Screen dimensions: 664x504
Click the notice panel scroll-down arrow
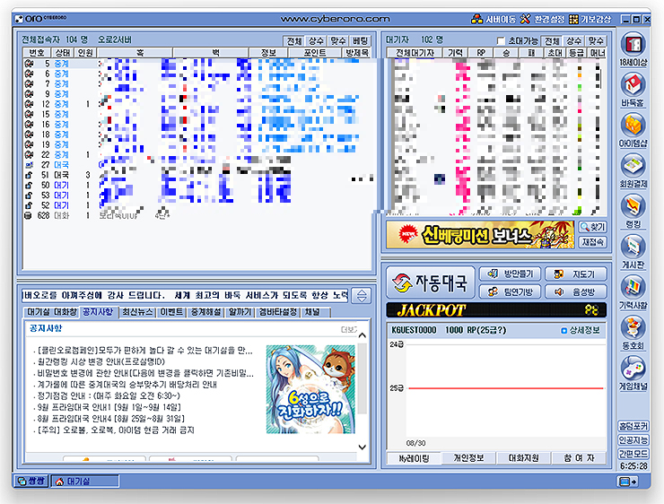click(363, 447)
